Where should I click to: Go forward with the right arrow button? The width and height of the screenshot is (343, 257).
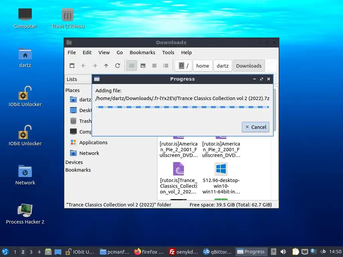point(95,66)
